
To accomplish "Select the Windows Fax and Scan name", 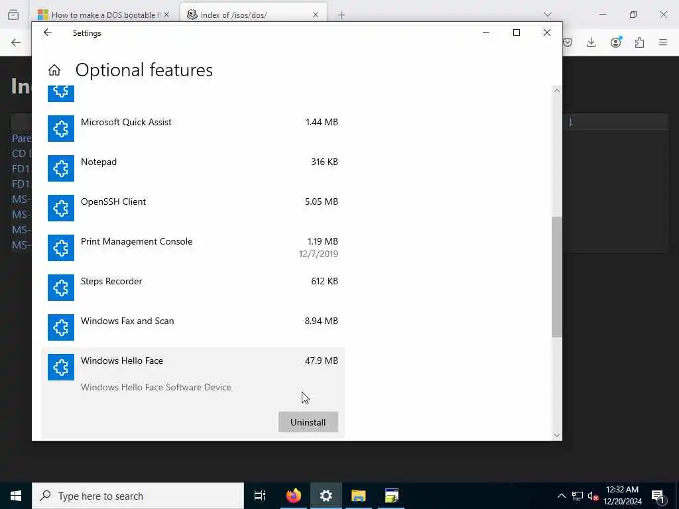I will [x=127, y=321].
